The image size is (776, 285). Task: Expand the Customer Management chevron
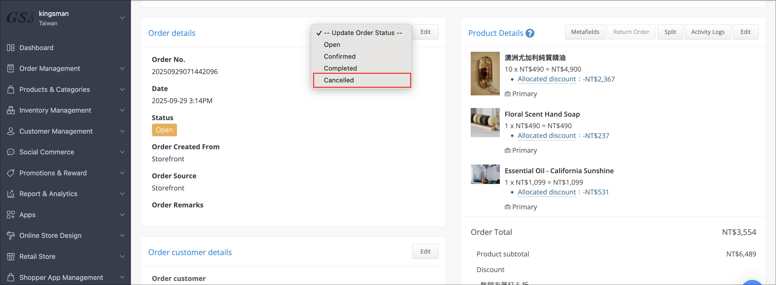click(122, 131)
